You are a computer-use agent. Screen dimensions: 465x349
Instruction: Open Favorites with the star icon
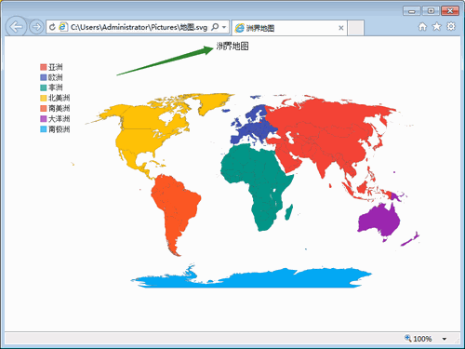point(436,27)
